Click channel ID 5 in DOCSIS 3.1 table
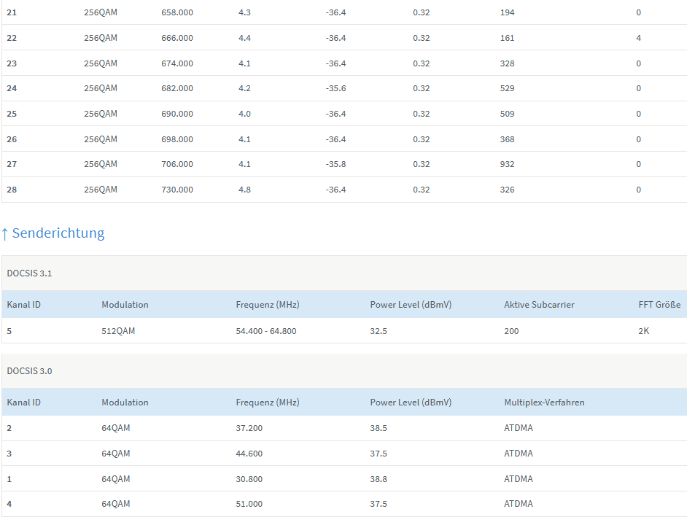Screen dimensions: 687x517 click(9, 331)
